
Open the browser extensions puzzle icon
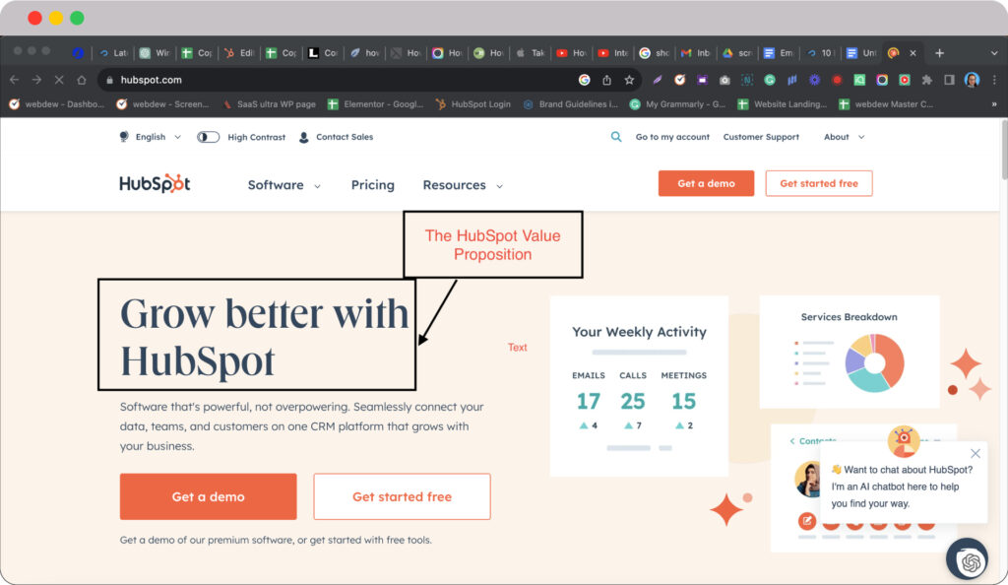pos(926,80)
